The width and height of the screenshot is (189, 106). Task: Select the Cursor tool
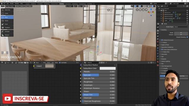tap(7, 13)
